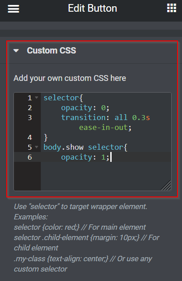Open the widgets grid panel

coord(171,8)
